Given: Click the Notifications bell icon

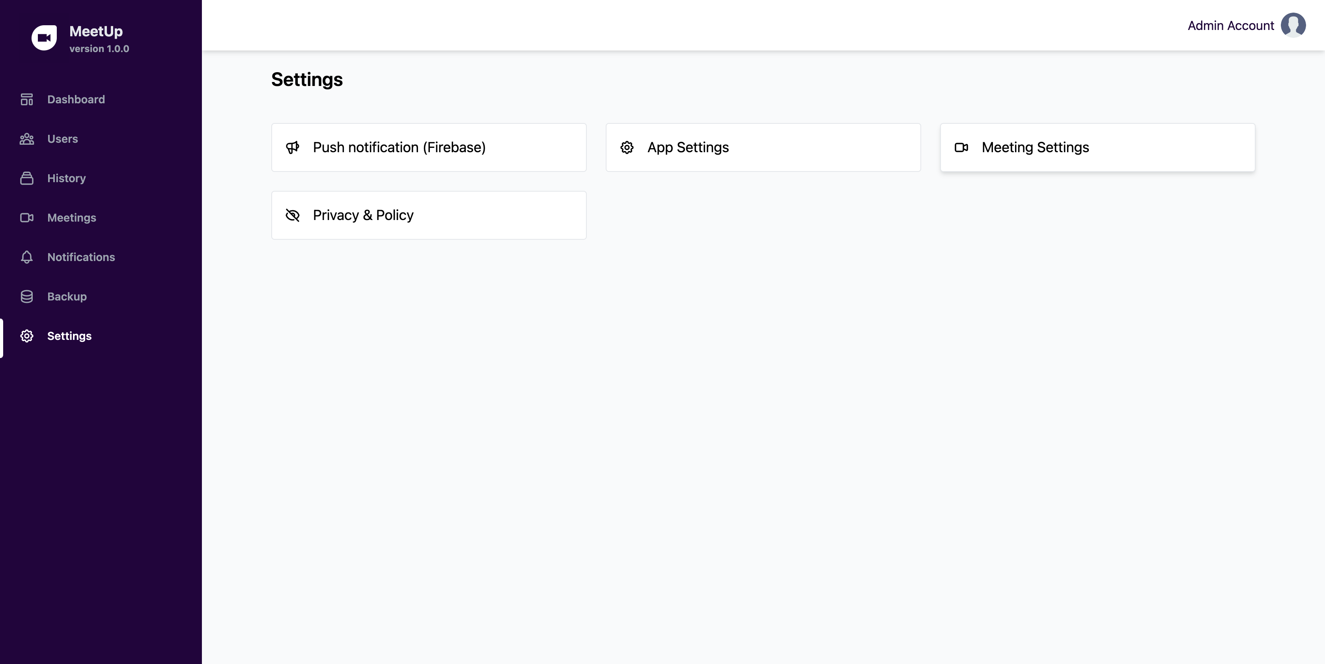Looking at the screenshot, I should coord(26,257).
